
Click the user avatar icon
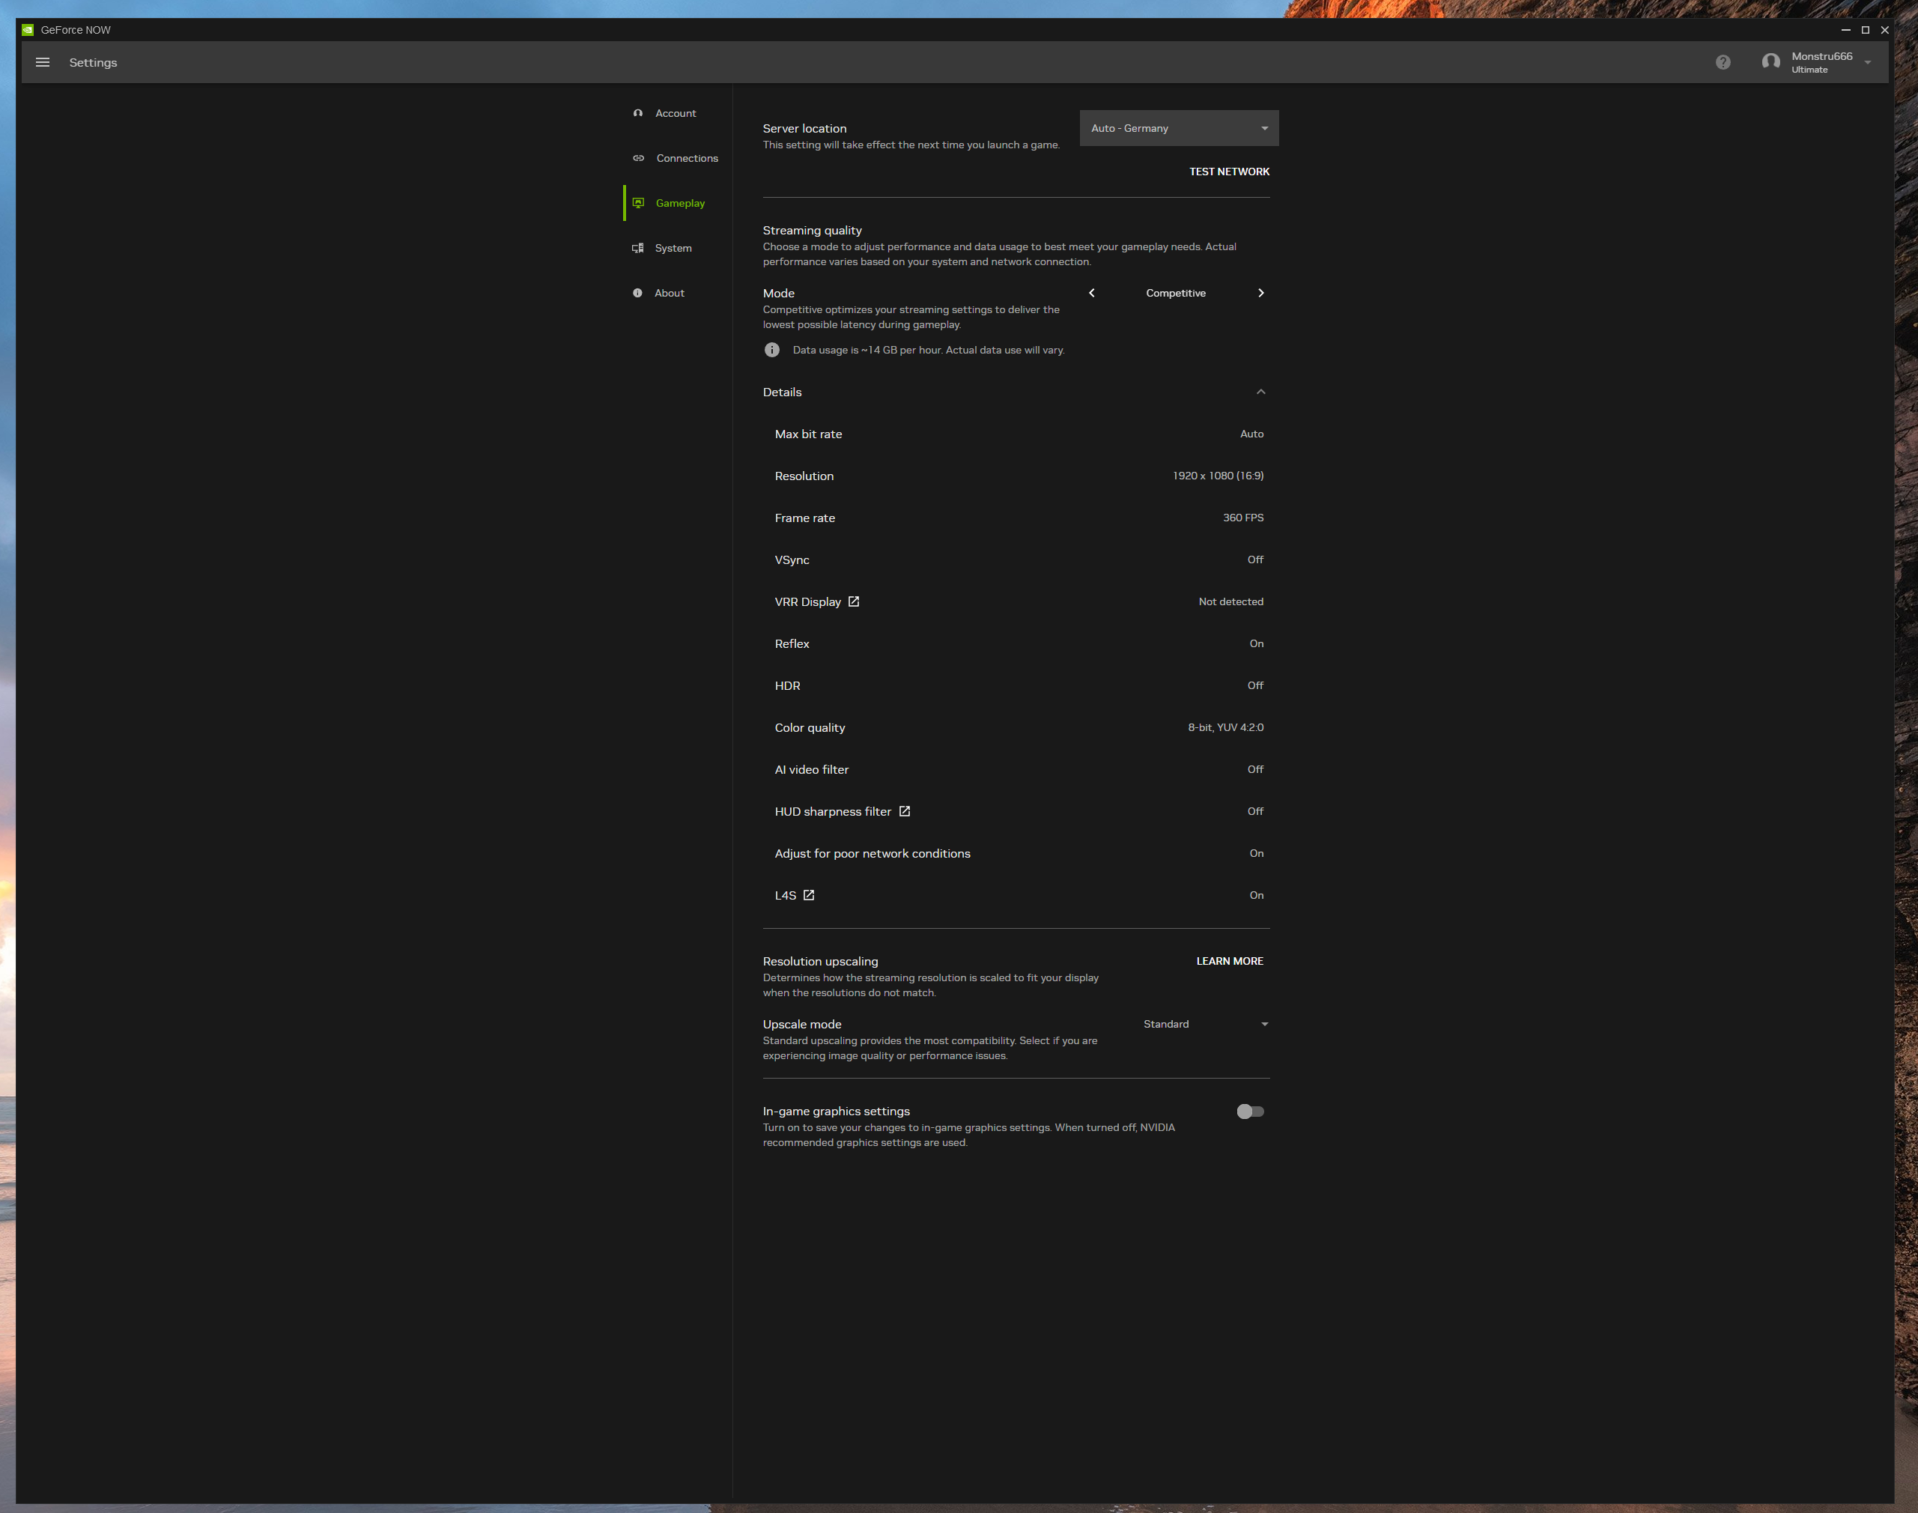(x=1770, y=62)
